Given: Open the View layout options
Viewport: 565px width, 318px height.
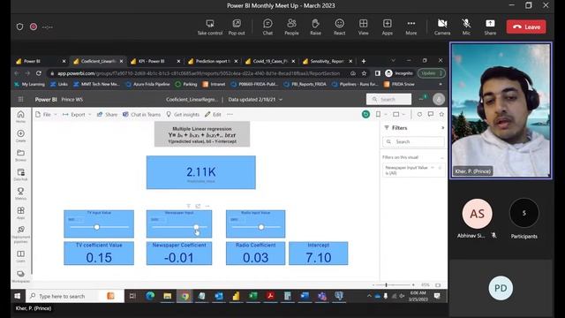Looking at the screenshot, I should (363, 27).
